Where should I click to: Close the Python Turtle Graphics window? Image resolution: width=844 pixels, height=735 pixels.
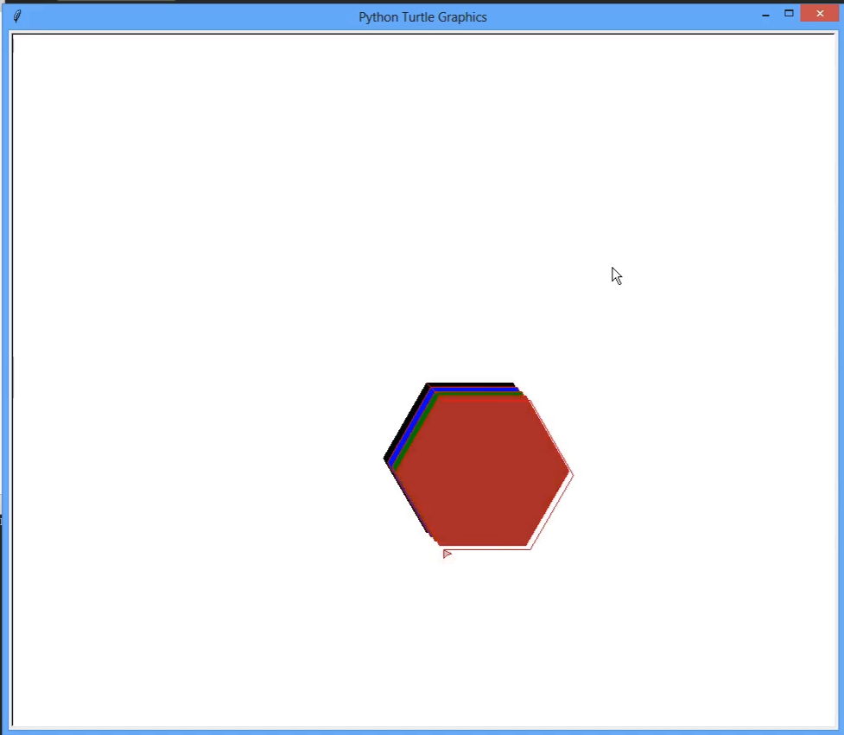point(818,14)
